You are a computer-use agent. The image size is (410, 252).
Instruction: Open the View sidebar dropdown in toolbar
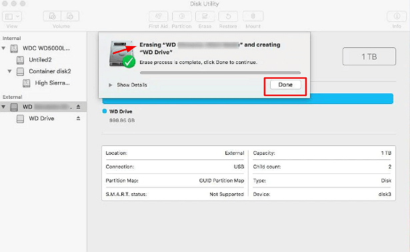pos(12,17)
